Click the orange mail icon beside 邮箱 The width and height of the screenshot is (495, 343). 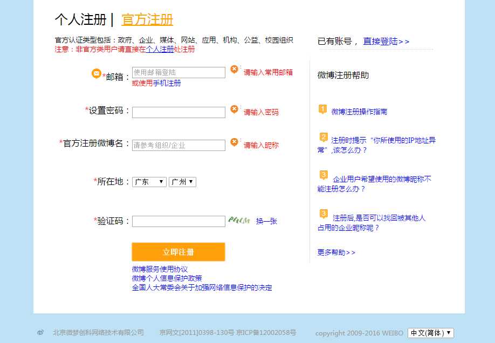click(x=97, y=73)
